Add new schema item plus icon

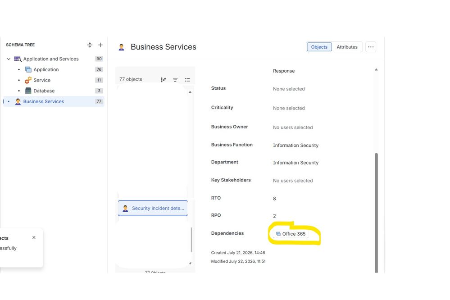pyautogui.click(x=100, y=45)
